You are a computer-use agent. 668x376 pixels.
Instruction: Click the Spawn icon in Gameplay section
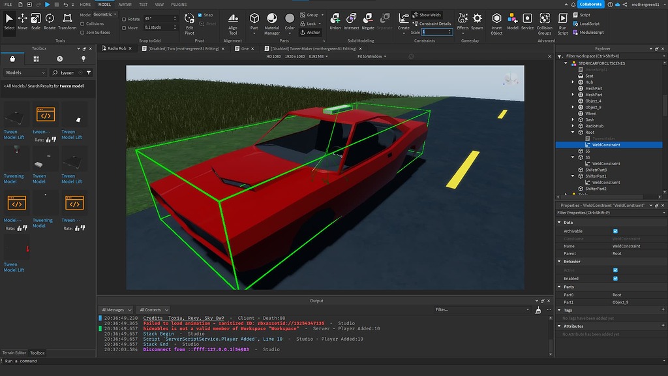(x=477, y=20)
